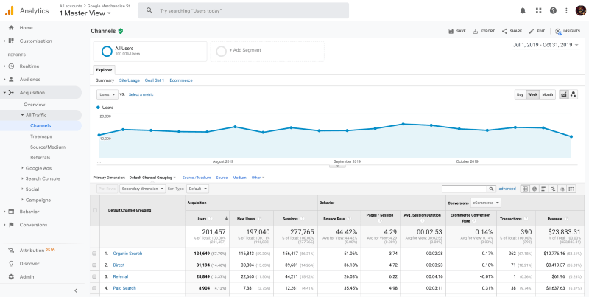Save the report using SAVE

[x=457, y=31]
